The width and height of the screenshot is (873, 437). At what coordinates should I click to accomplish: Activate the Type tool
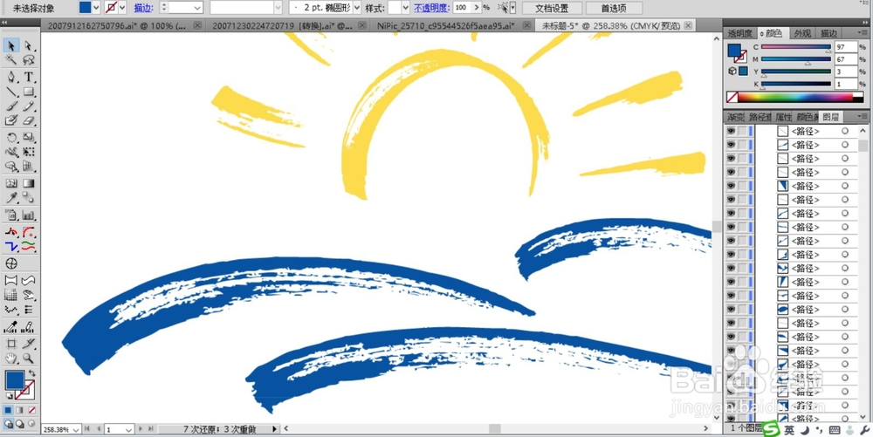29,77
